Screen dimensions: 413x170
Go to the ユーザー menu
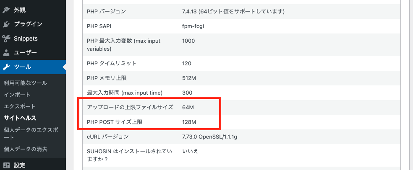25,53
